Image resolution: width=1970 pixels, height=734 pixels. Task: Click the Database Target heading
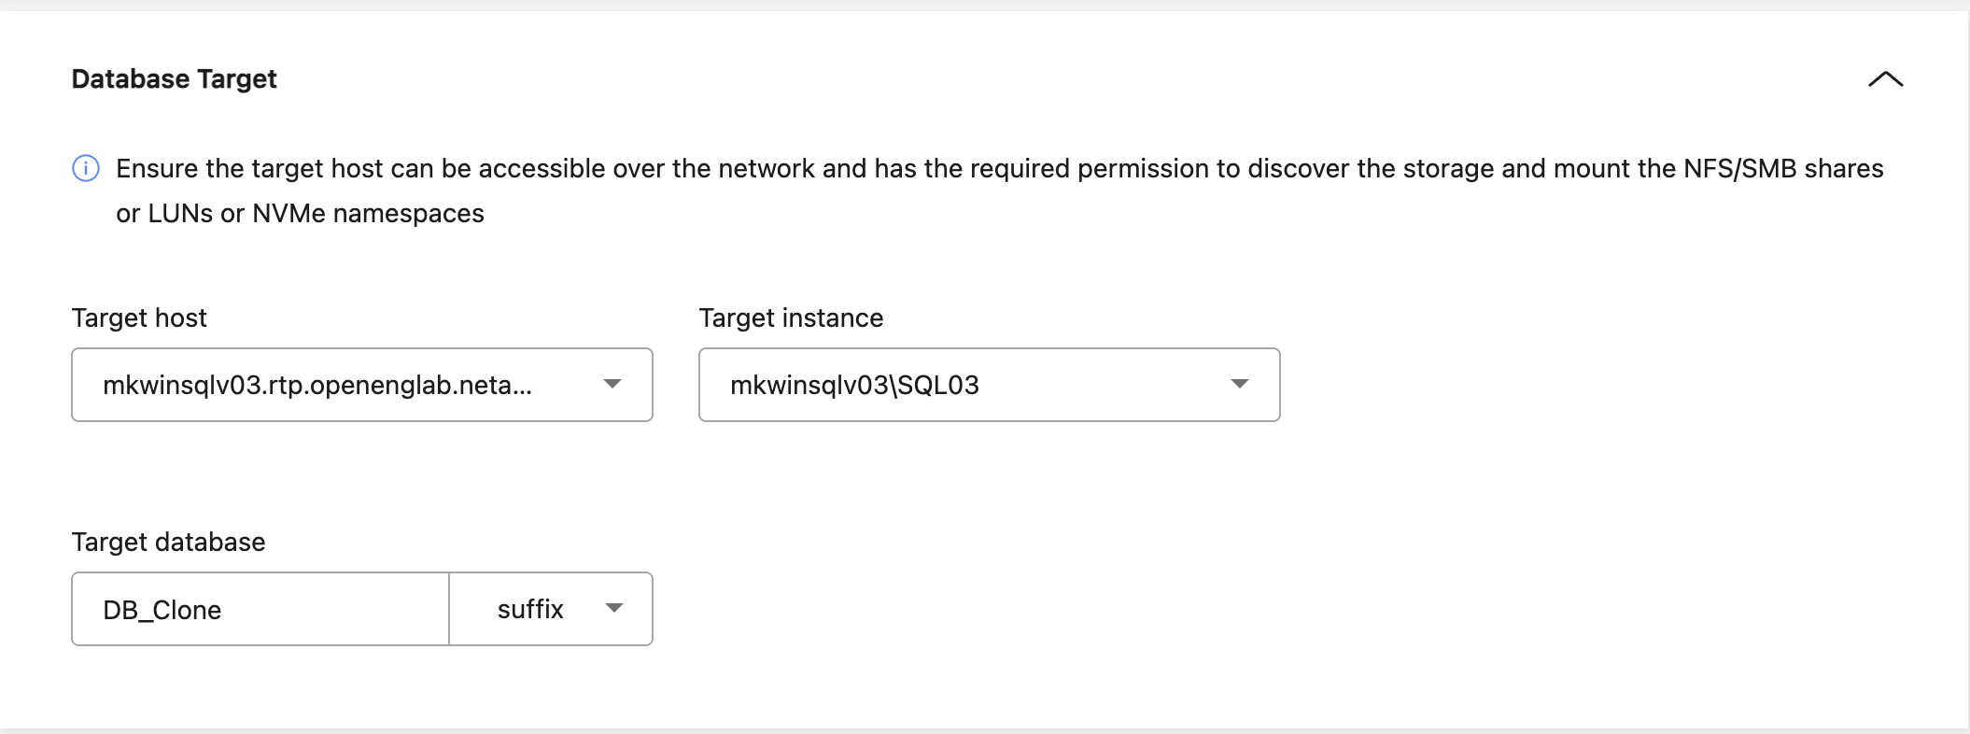click(175, 79)
